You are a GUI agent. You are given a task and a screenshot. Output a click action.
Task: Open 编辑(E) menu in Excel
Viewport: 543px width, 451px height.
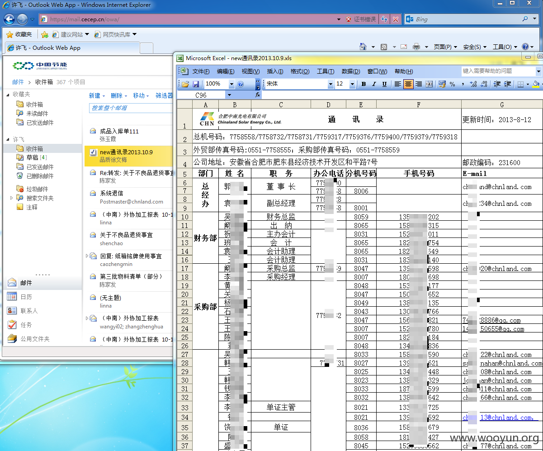coord(226,71)
